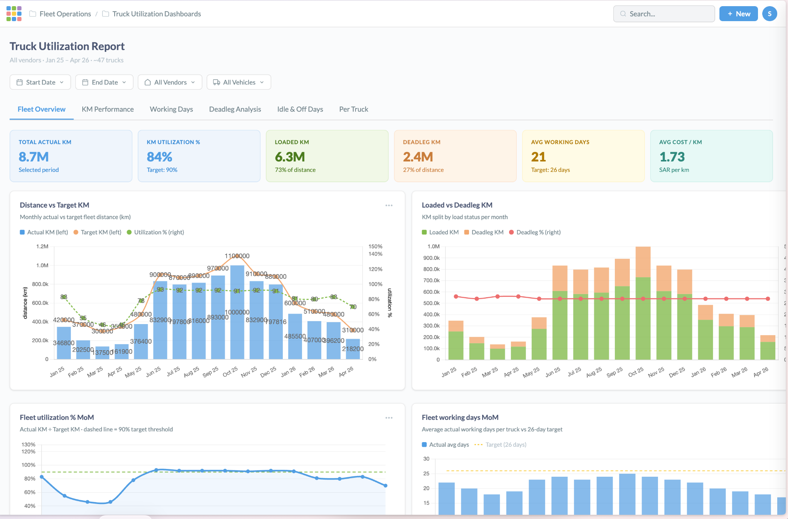Image resolution: width=788 pixels, height=519 pixels.
Task: Select the Idle & Off Days tab
Action: click(300, 109)
